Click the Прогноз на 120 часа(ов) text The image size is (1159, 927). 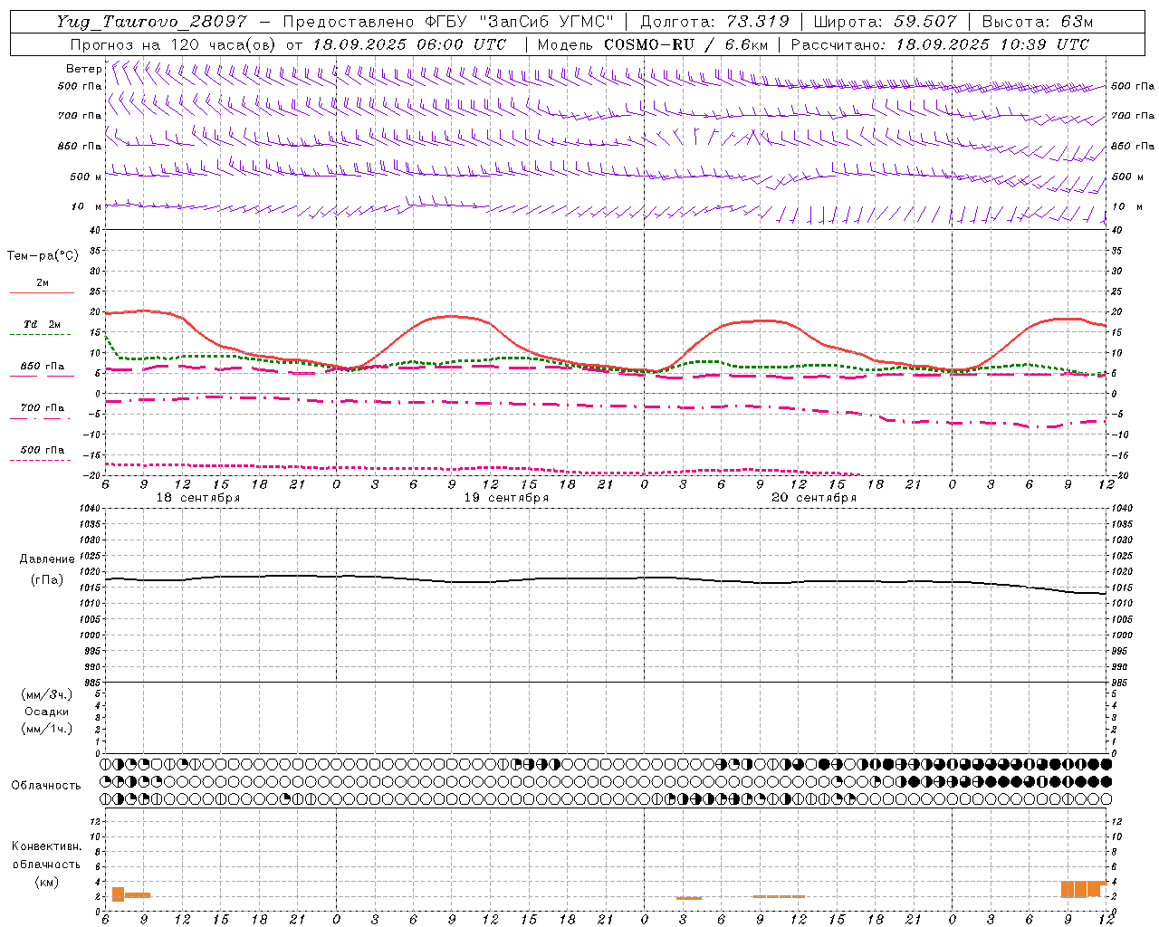pyautogui.click(x=174, y=44)
